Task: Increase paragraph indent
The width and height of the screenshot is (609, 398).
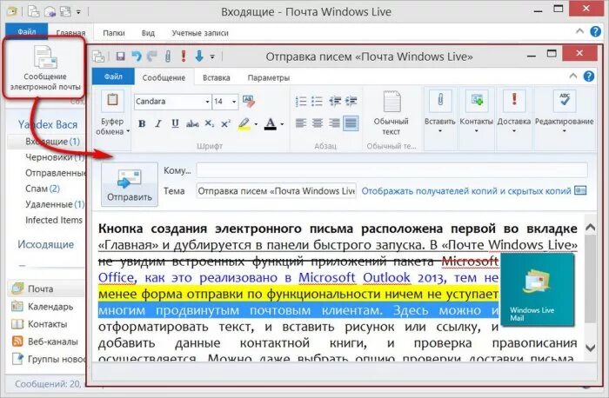Action: click(x=351, y=102)
